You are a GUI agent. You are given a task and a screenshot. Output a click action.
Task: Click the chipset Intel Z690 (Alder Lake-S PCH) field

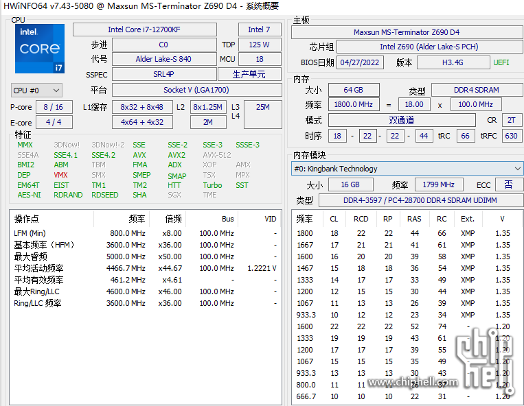pyautogui.click(x=429, y=47)
